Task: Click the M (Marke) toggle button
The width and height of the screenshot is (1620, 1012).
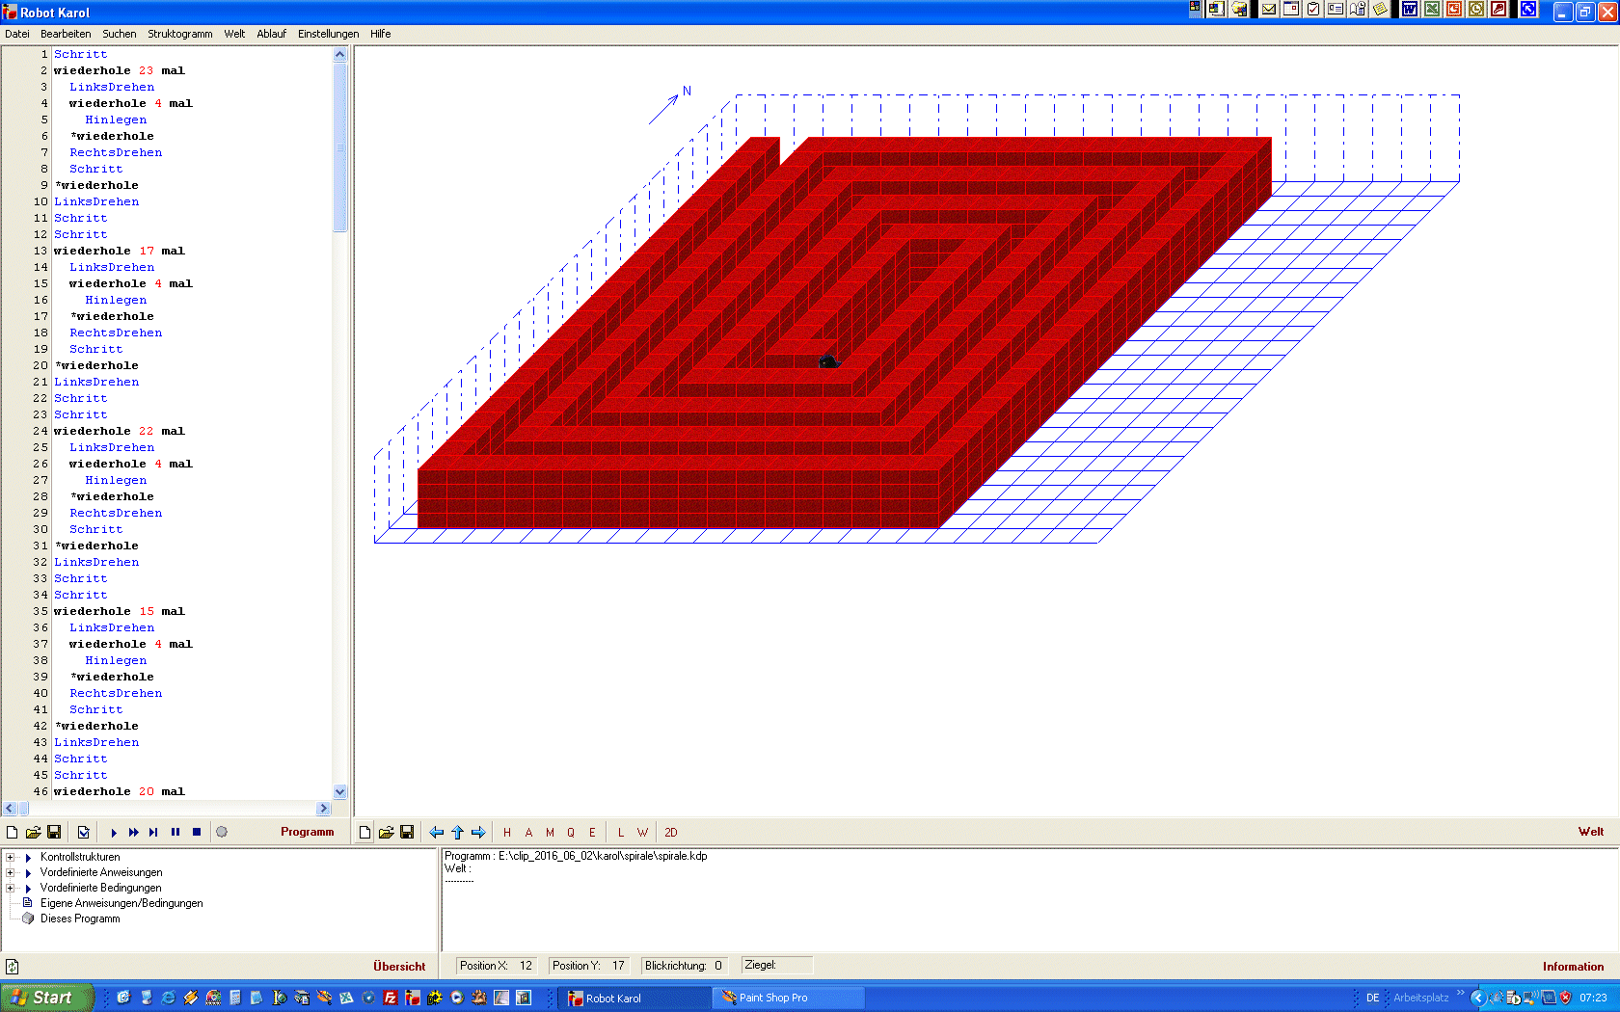Action: point(550,833)
